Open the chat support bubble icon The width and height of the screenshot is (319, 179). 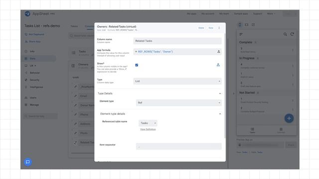(x=28, y=162)
